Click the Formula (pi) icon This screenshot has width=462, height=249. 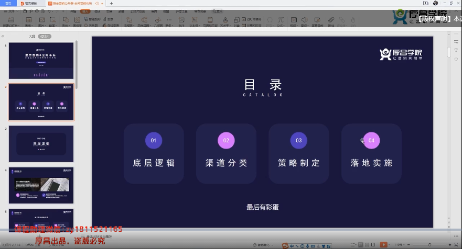[281, 20]
